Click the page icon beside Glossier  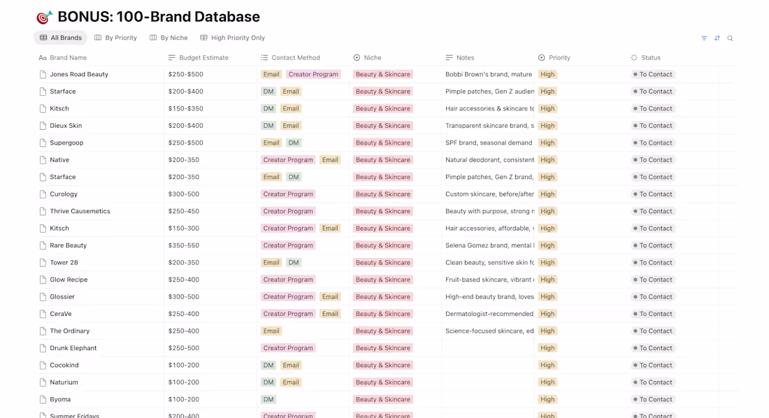(42, 296)
